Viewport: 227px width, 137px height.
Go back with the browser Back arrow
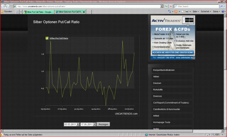(x=3, y=6)
